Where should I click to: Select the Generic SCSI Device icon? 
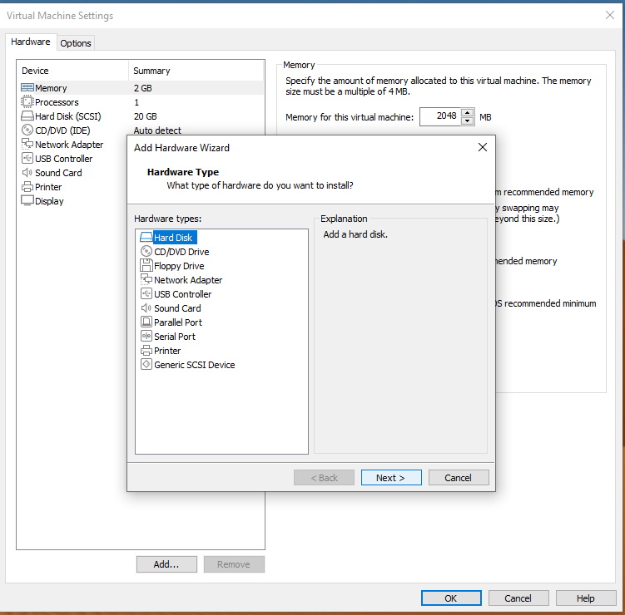pyautogui.click(x=146, y=364)
